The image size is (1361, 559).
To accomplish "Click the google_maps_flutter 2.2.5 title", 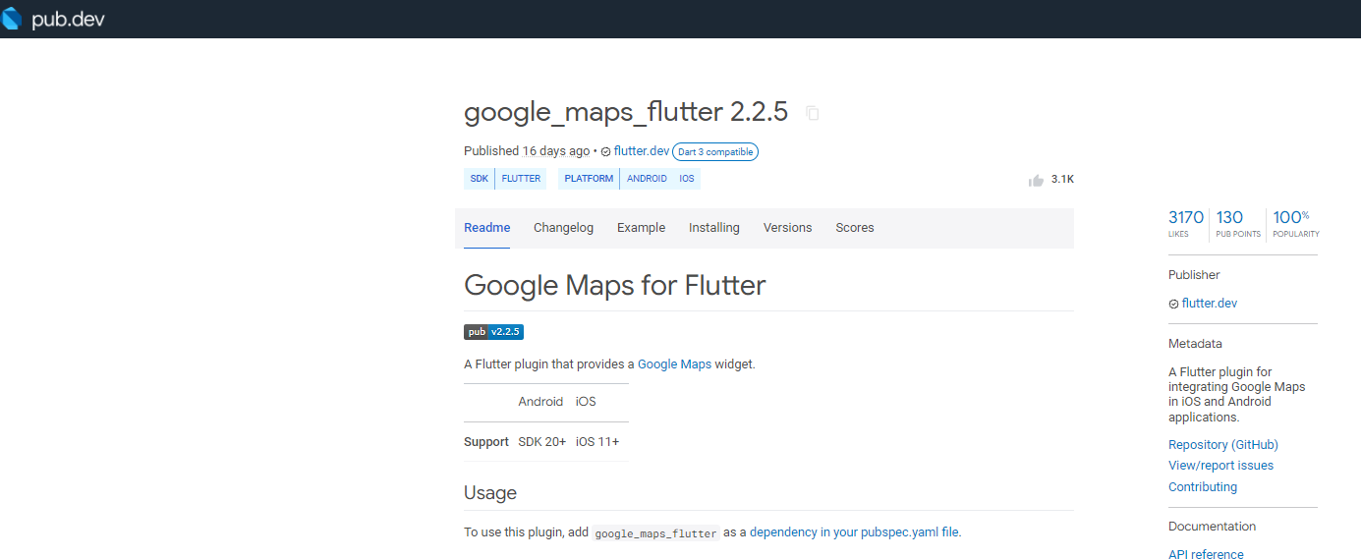I will (626, 113).
